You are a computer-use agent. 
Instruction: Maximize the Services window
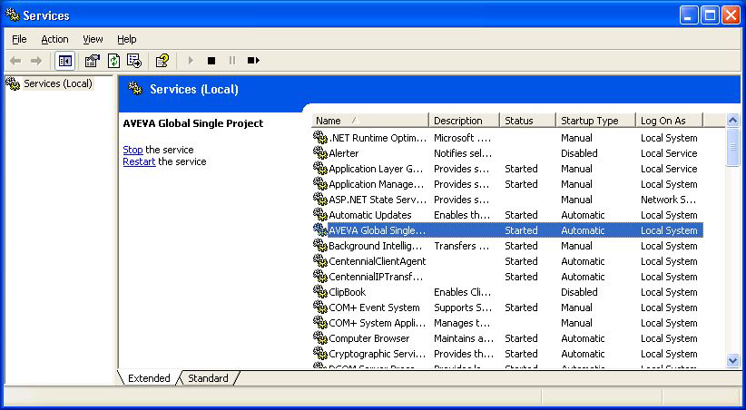pos(710,15)
